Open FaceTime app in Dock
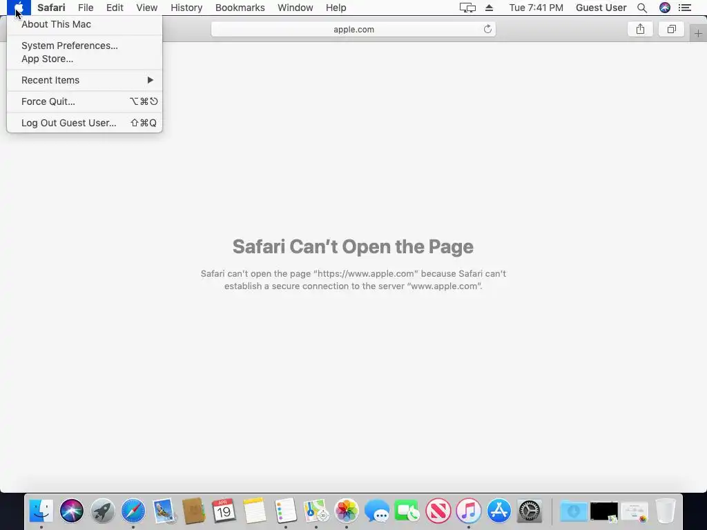The height and width of the screenshot is (530, 707). pos(407,511)
